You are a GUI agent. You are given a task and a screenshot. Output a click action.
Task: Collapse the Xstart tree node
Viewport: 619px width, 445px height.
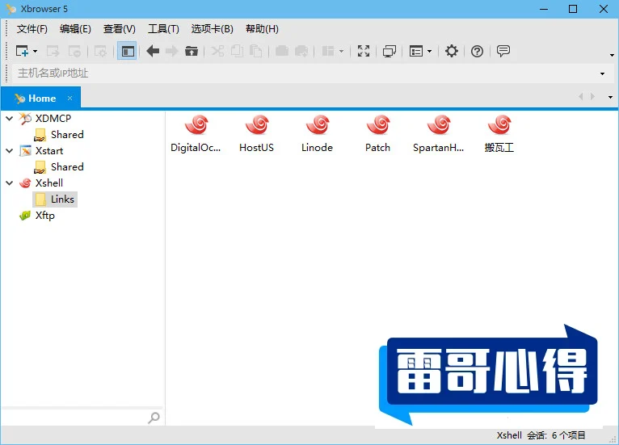click(10, 150)
